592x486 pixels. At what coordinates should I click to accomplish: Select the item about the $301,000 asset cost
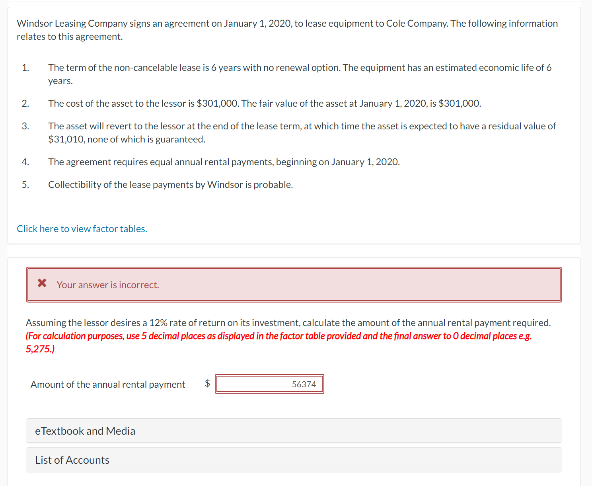click(265, 103)
